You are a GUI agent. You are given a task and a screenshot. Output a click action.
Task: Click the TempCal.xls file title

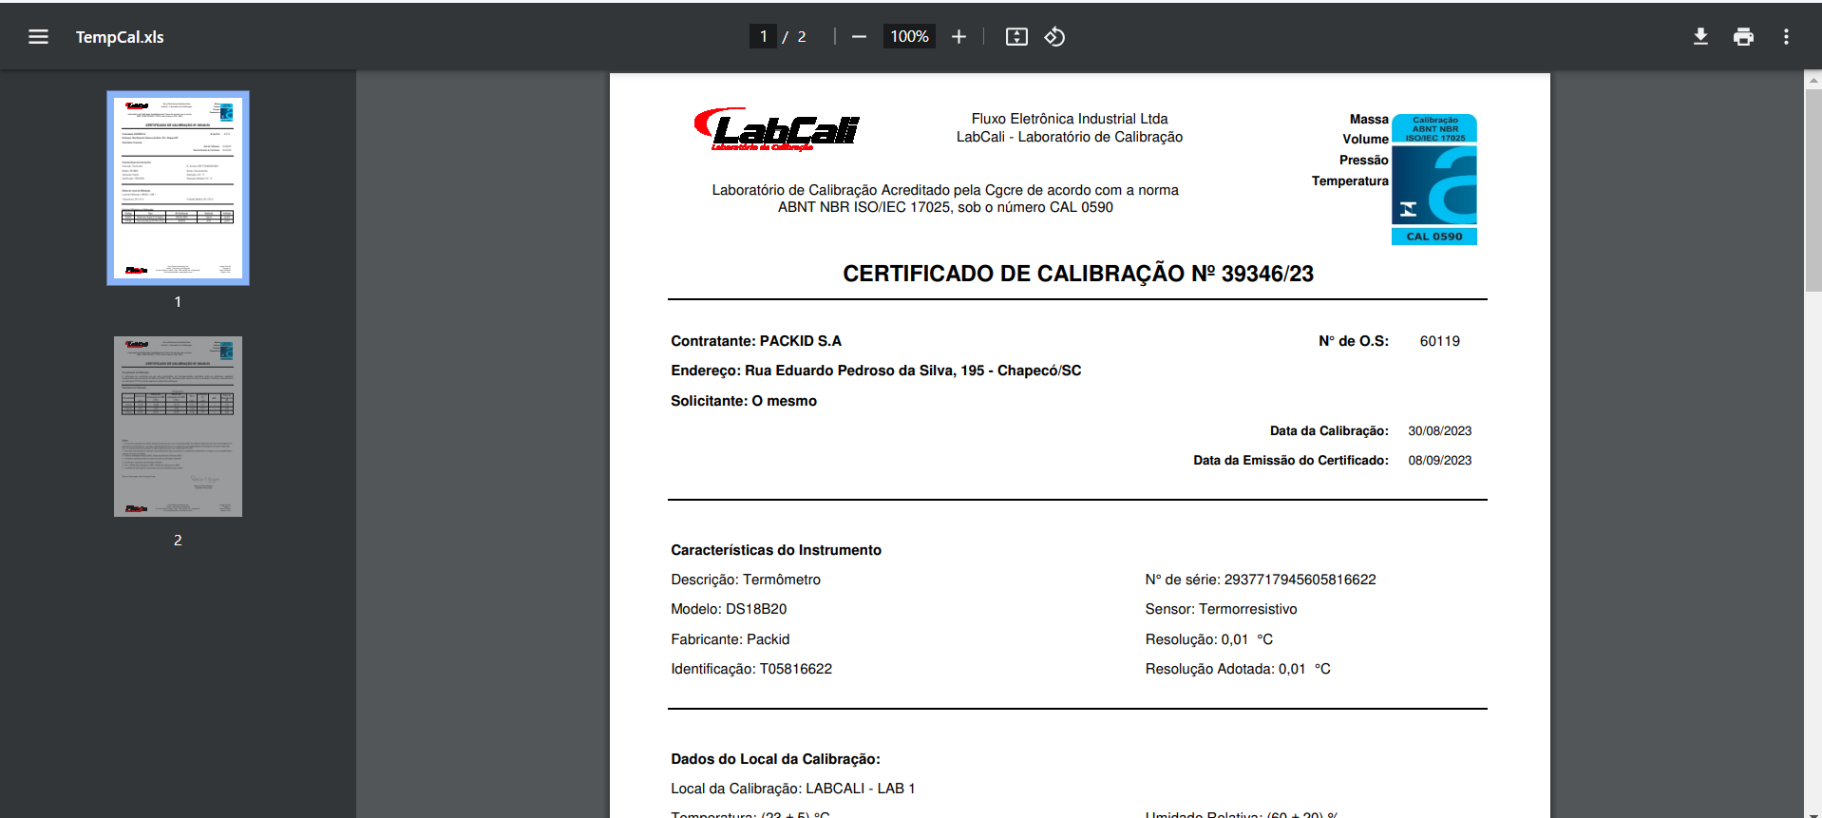tap(120, 37)
